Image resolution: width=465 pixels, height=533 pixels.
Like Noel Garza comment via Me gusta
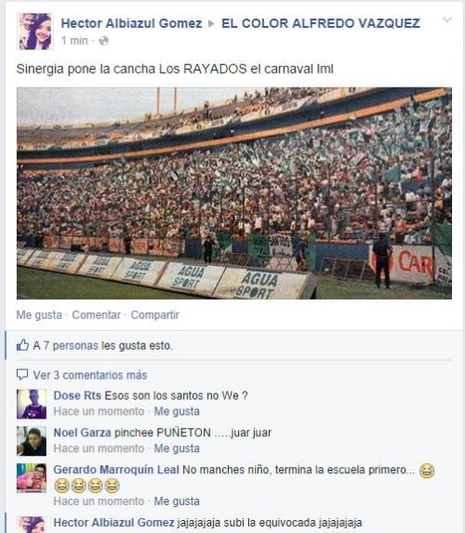point(177,448)
